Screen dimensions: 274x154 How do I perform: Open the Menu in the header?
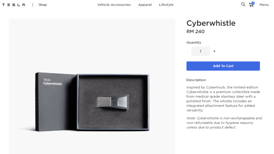coord(264,5)
